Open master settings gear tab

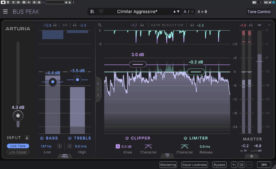pos(252,156)
